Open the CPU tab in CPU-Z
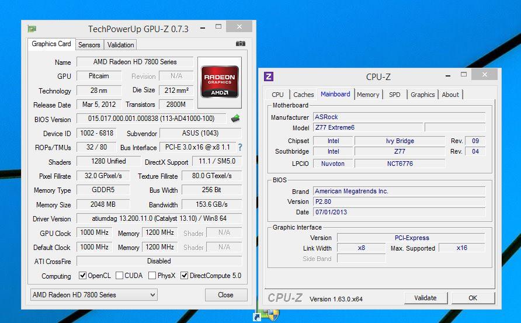521x323 pixels. coord(278,95)
